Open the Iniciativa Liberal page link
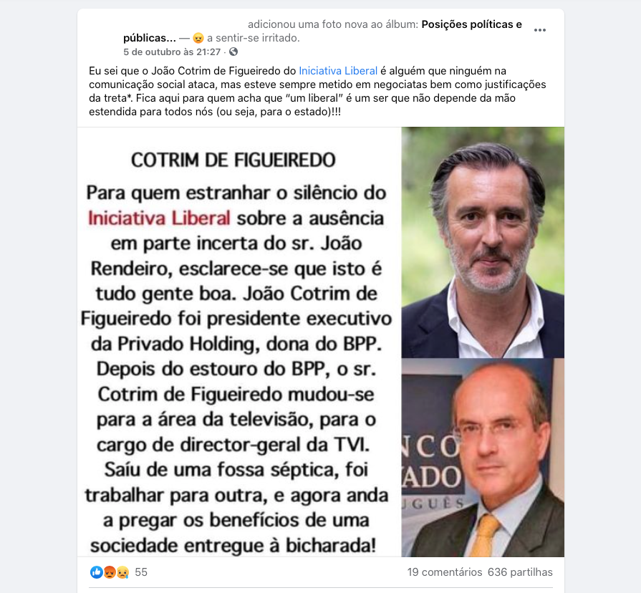The image size is (641, 593). [x=338, y=71]
